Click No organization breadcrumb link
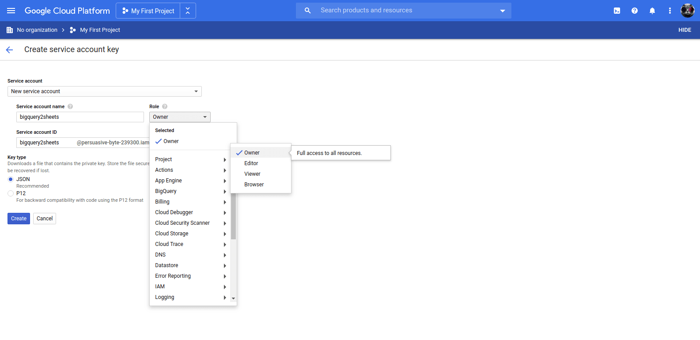The image size is (700, 340). click(x=37, y=30)
